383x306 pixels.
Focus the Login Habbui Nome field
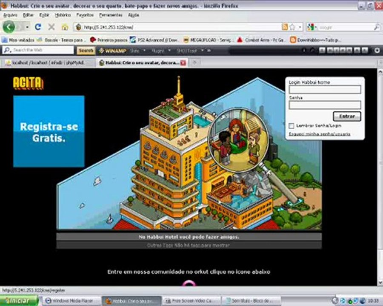(325, 90)
